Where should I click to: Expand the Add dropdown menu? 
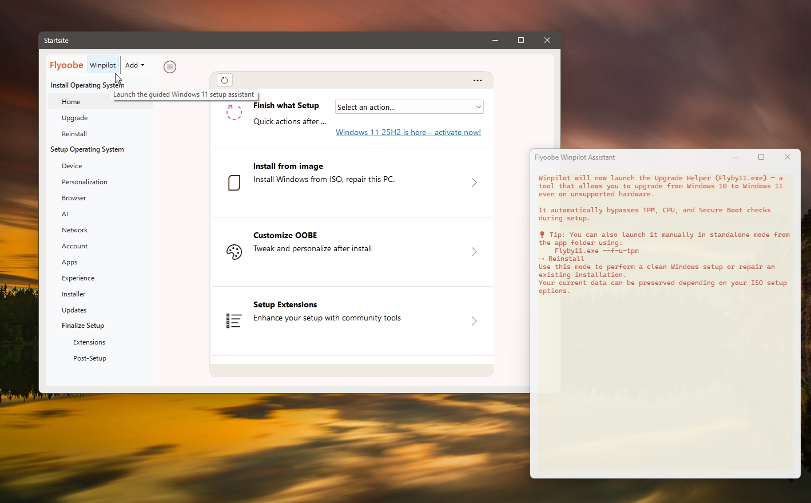click(x=135, y=65)
